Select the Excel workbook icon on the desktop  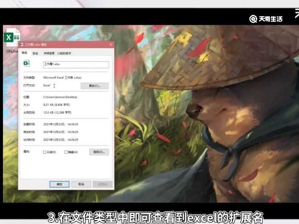pyautogui.click(x=12, y=38)
